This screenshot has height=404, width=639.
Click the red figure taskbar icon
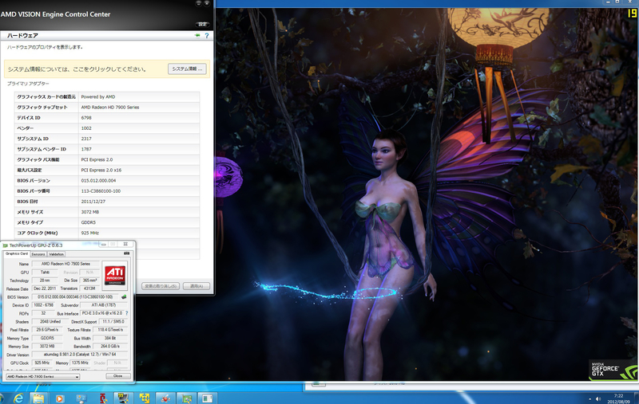(103, 398)
